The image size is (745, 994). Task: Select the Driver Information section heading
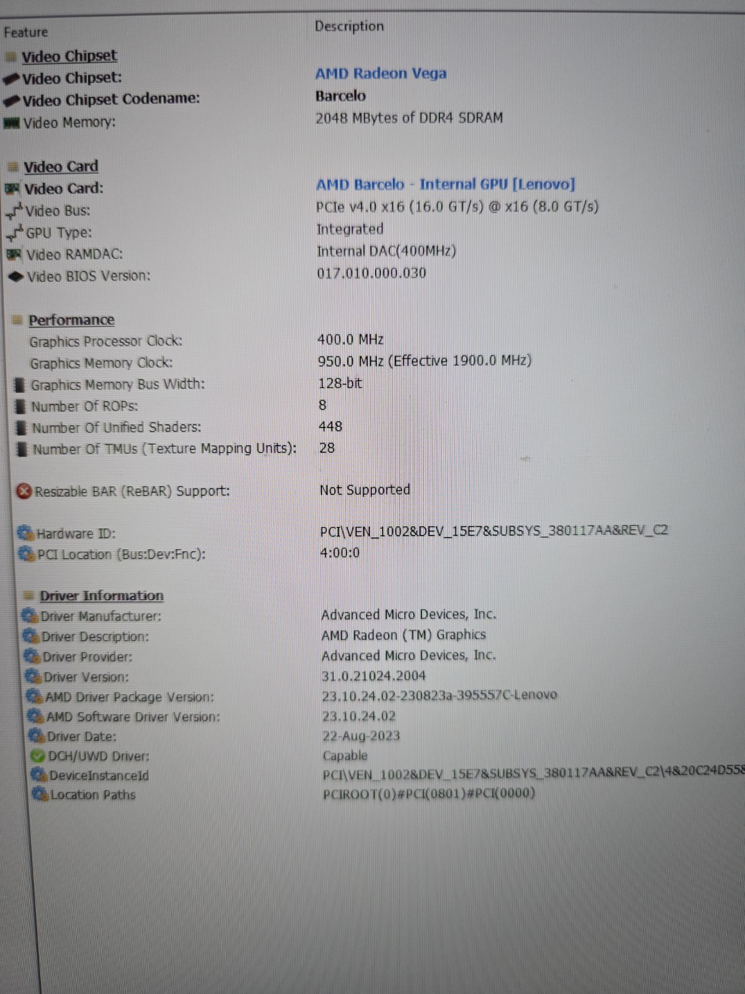click(x=102, y=595)
